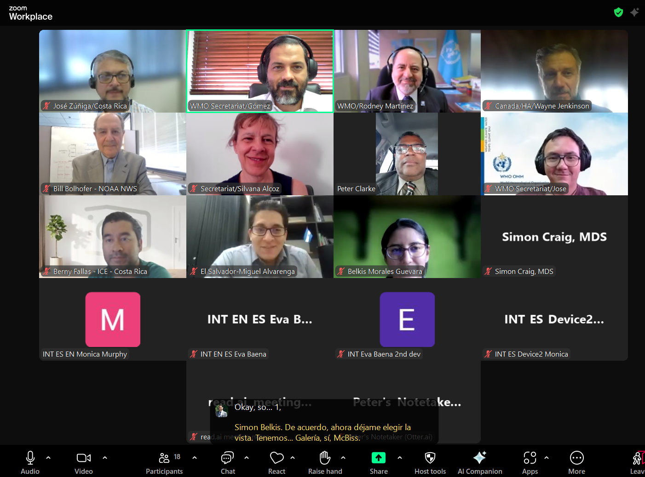Click muted mic icon on read.ai label

point(194,437)
